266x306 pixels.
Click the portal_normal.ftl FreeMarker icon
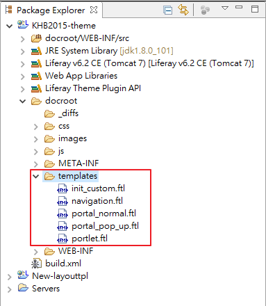pyautogui.click(x=63, y=214)
